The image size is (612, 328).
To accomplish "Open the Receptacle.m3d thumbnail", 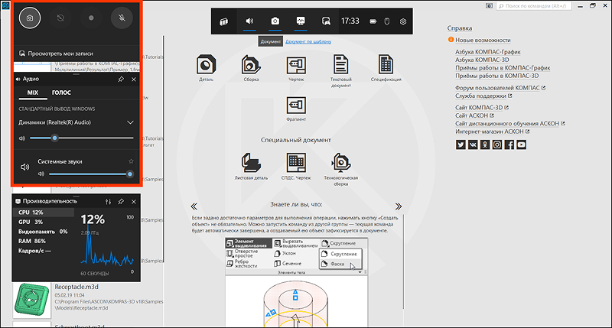I will coord(32,300).
